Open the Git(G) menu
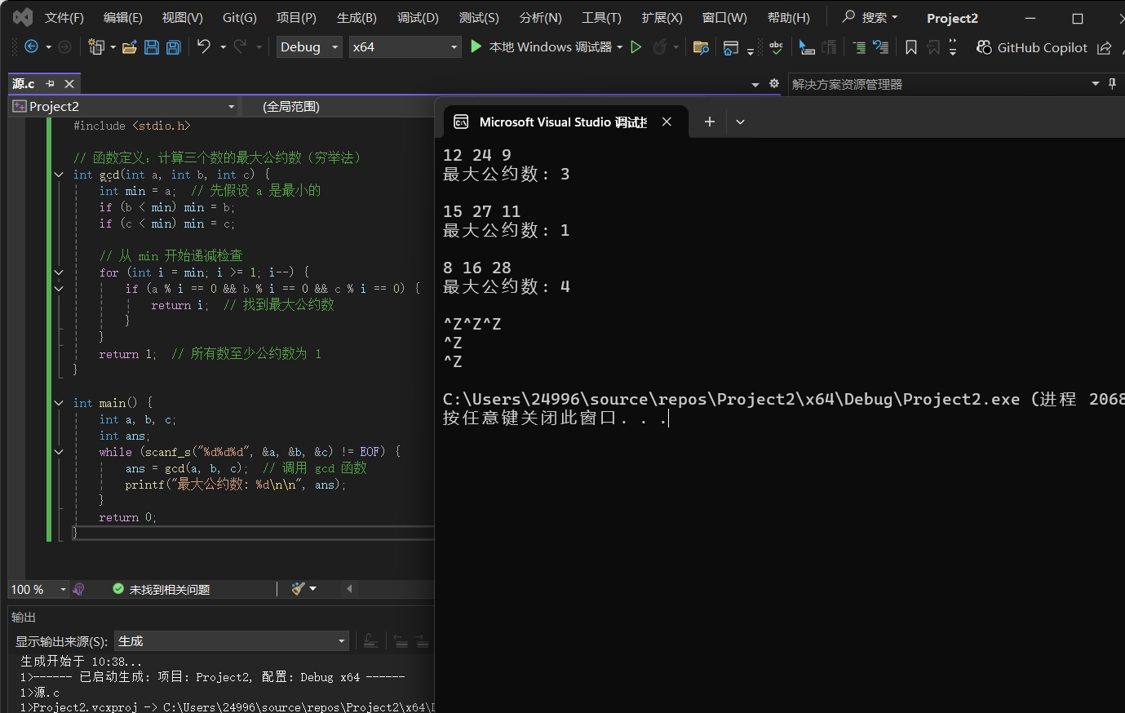The height and width of the screenshot is (713, 1125). pos(240,17)
